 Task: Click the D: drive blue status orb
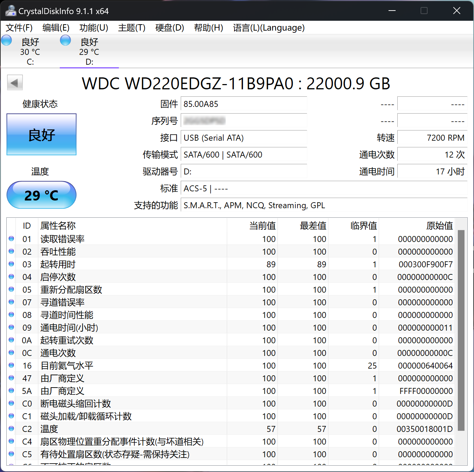click(x=65, y=41)
